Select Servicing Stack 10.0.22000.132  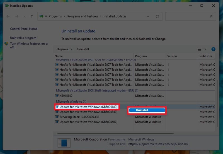point(79,117)
